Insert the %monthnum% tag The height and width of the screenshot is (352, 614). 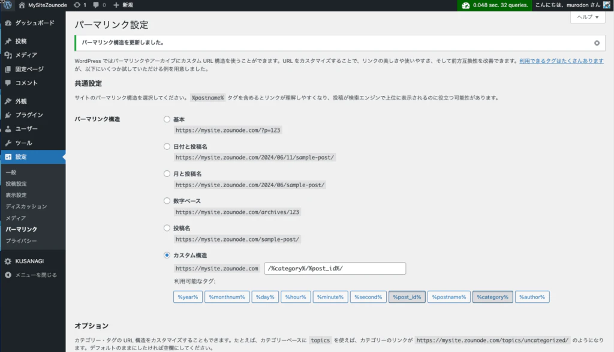227,297
